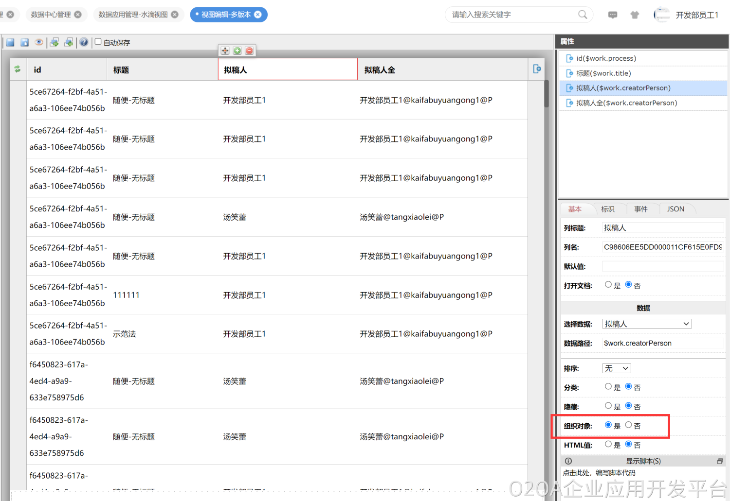730x501 pixels.
Task: Switch to the 事件 tab
Action: point(640,209)
